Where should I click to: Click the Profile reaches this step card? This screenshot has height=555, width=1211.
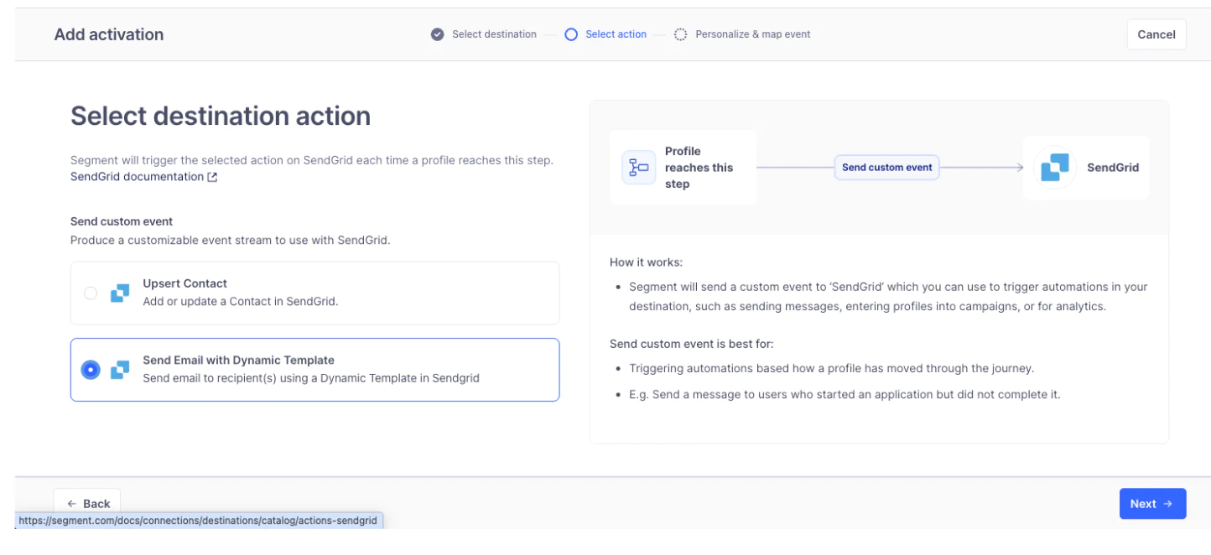tap(683, 168)
